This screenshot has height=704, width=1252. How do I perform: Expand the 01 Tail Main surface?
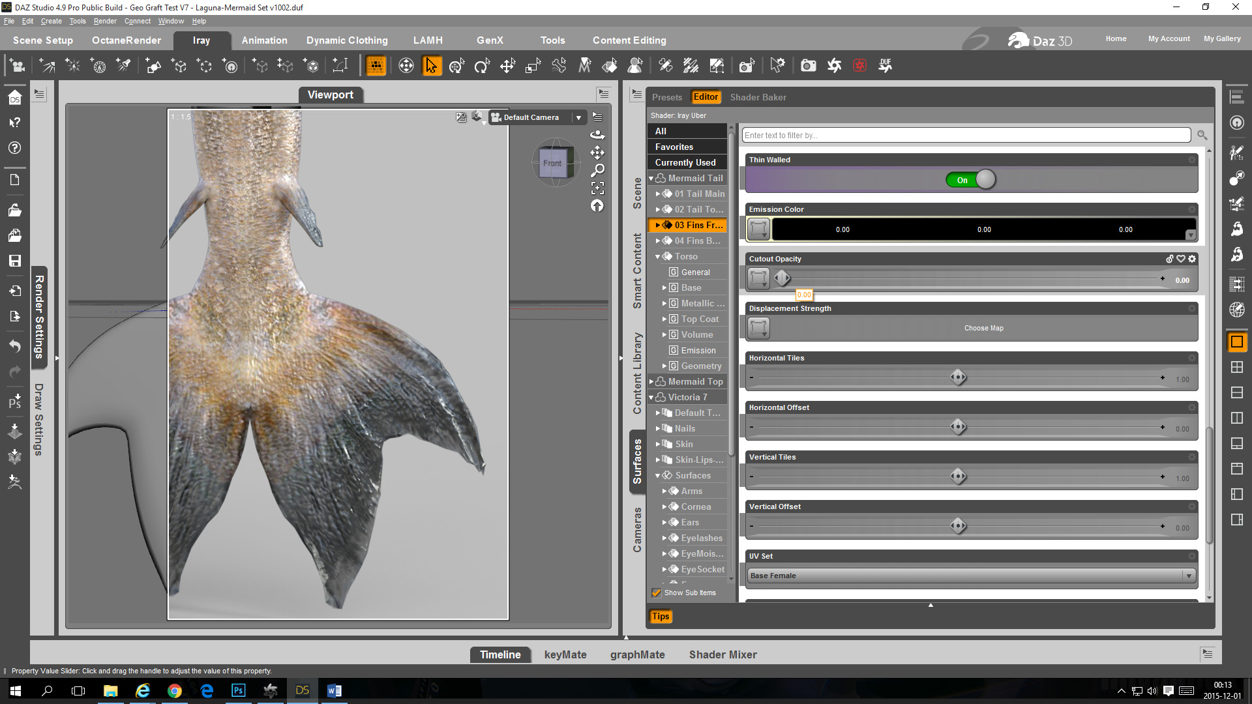point(658,194)
